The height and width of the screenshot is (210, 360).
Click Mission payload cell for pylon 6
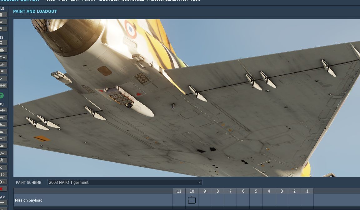(x=243, y=200)
